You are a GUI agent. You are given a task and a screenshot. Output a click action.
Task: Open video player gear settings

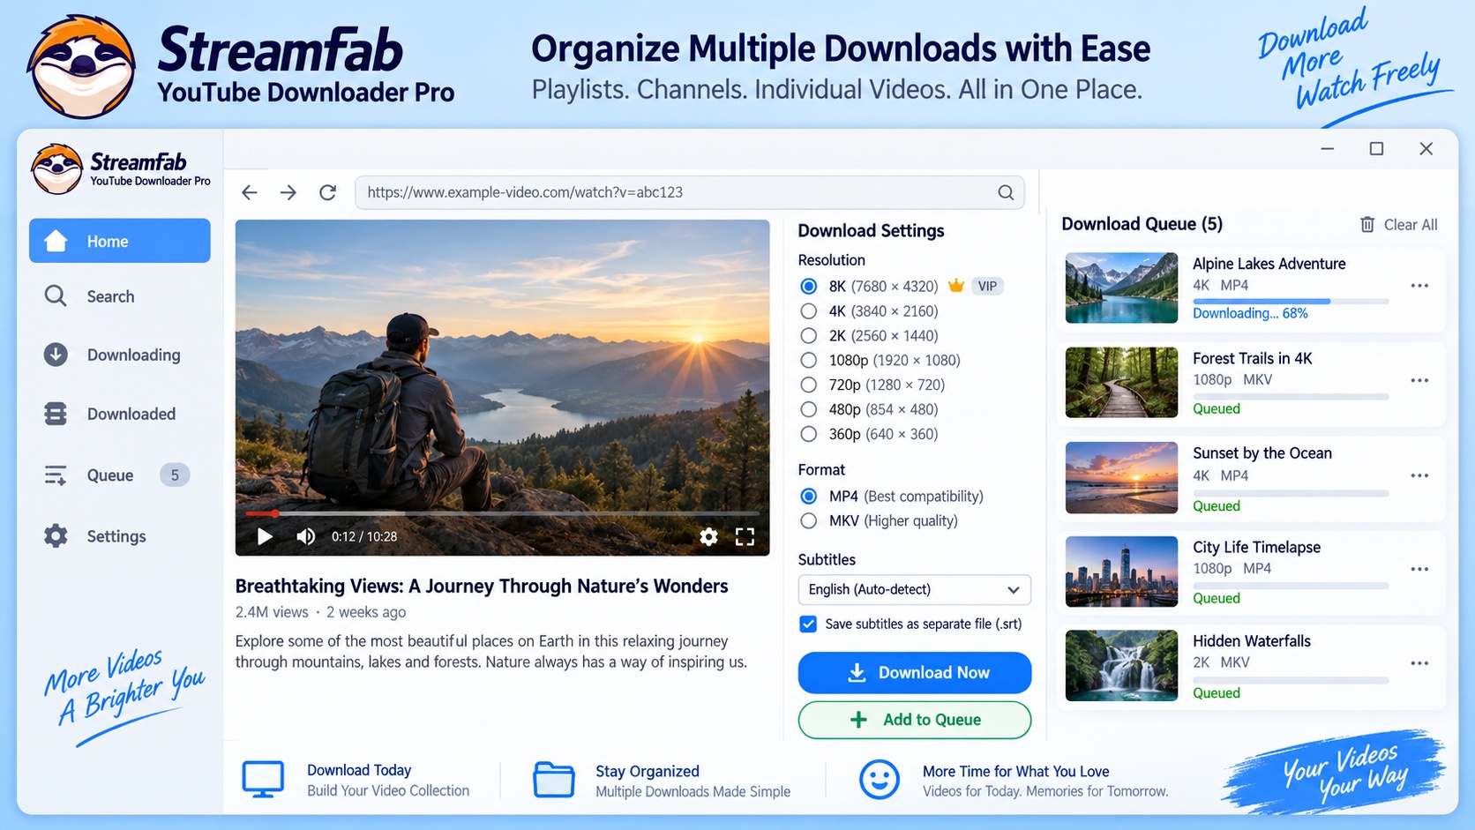tap(708, 536)
